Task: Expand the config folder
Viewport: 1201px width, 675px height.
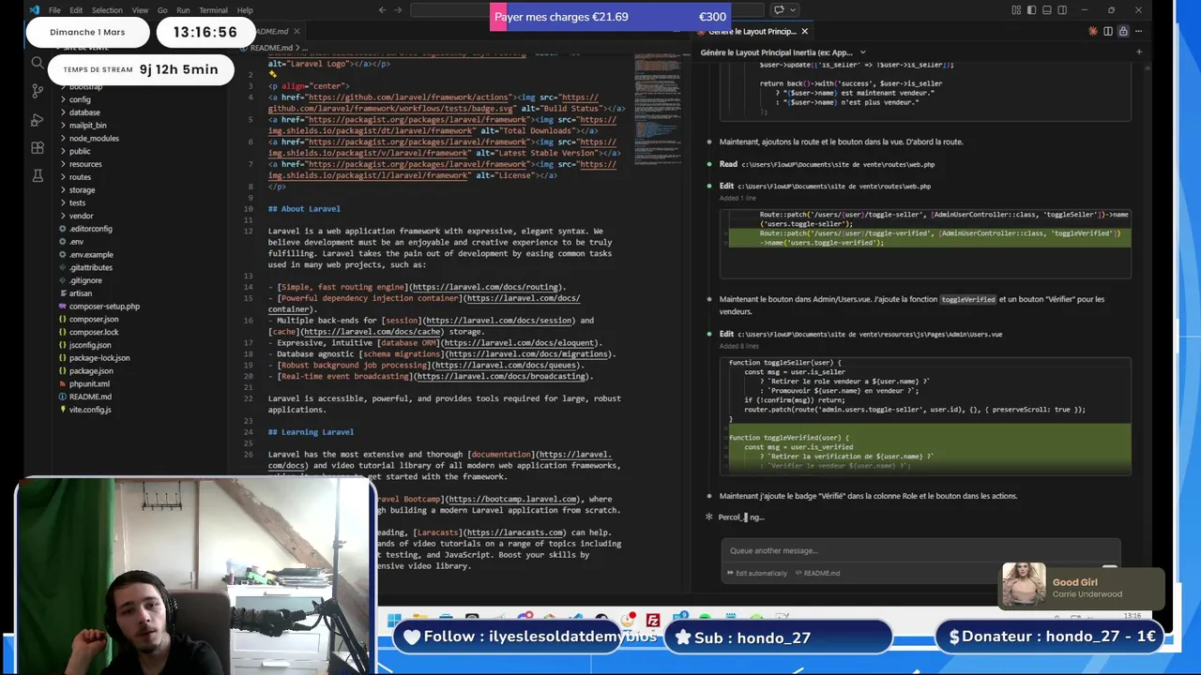Action: click(80, 99)
